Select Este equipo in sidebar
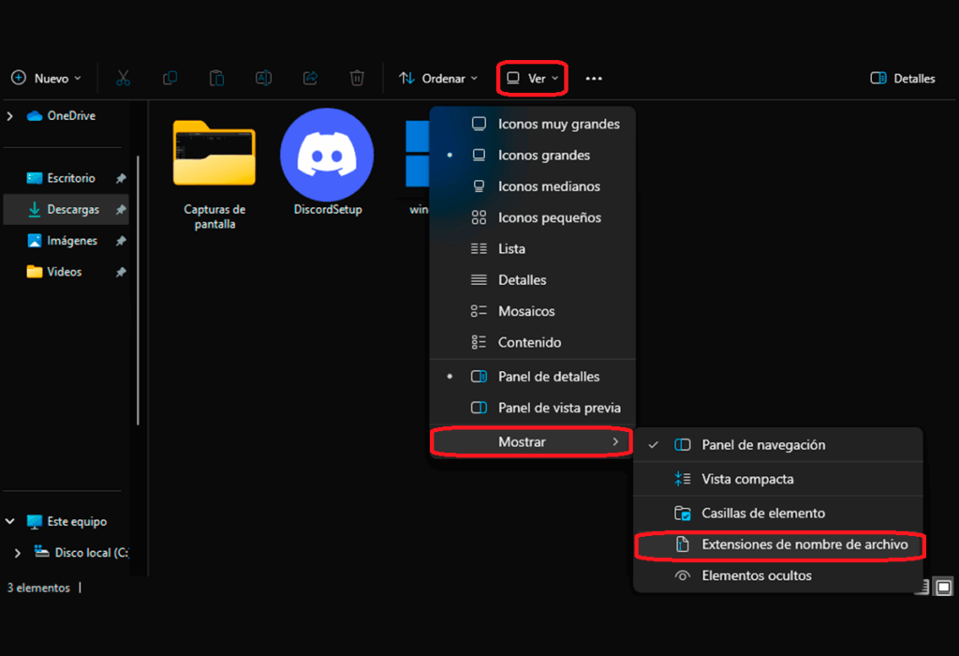Image resolution: width=959 pixels, height=656 pixels. pos(66,521)
